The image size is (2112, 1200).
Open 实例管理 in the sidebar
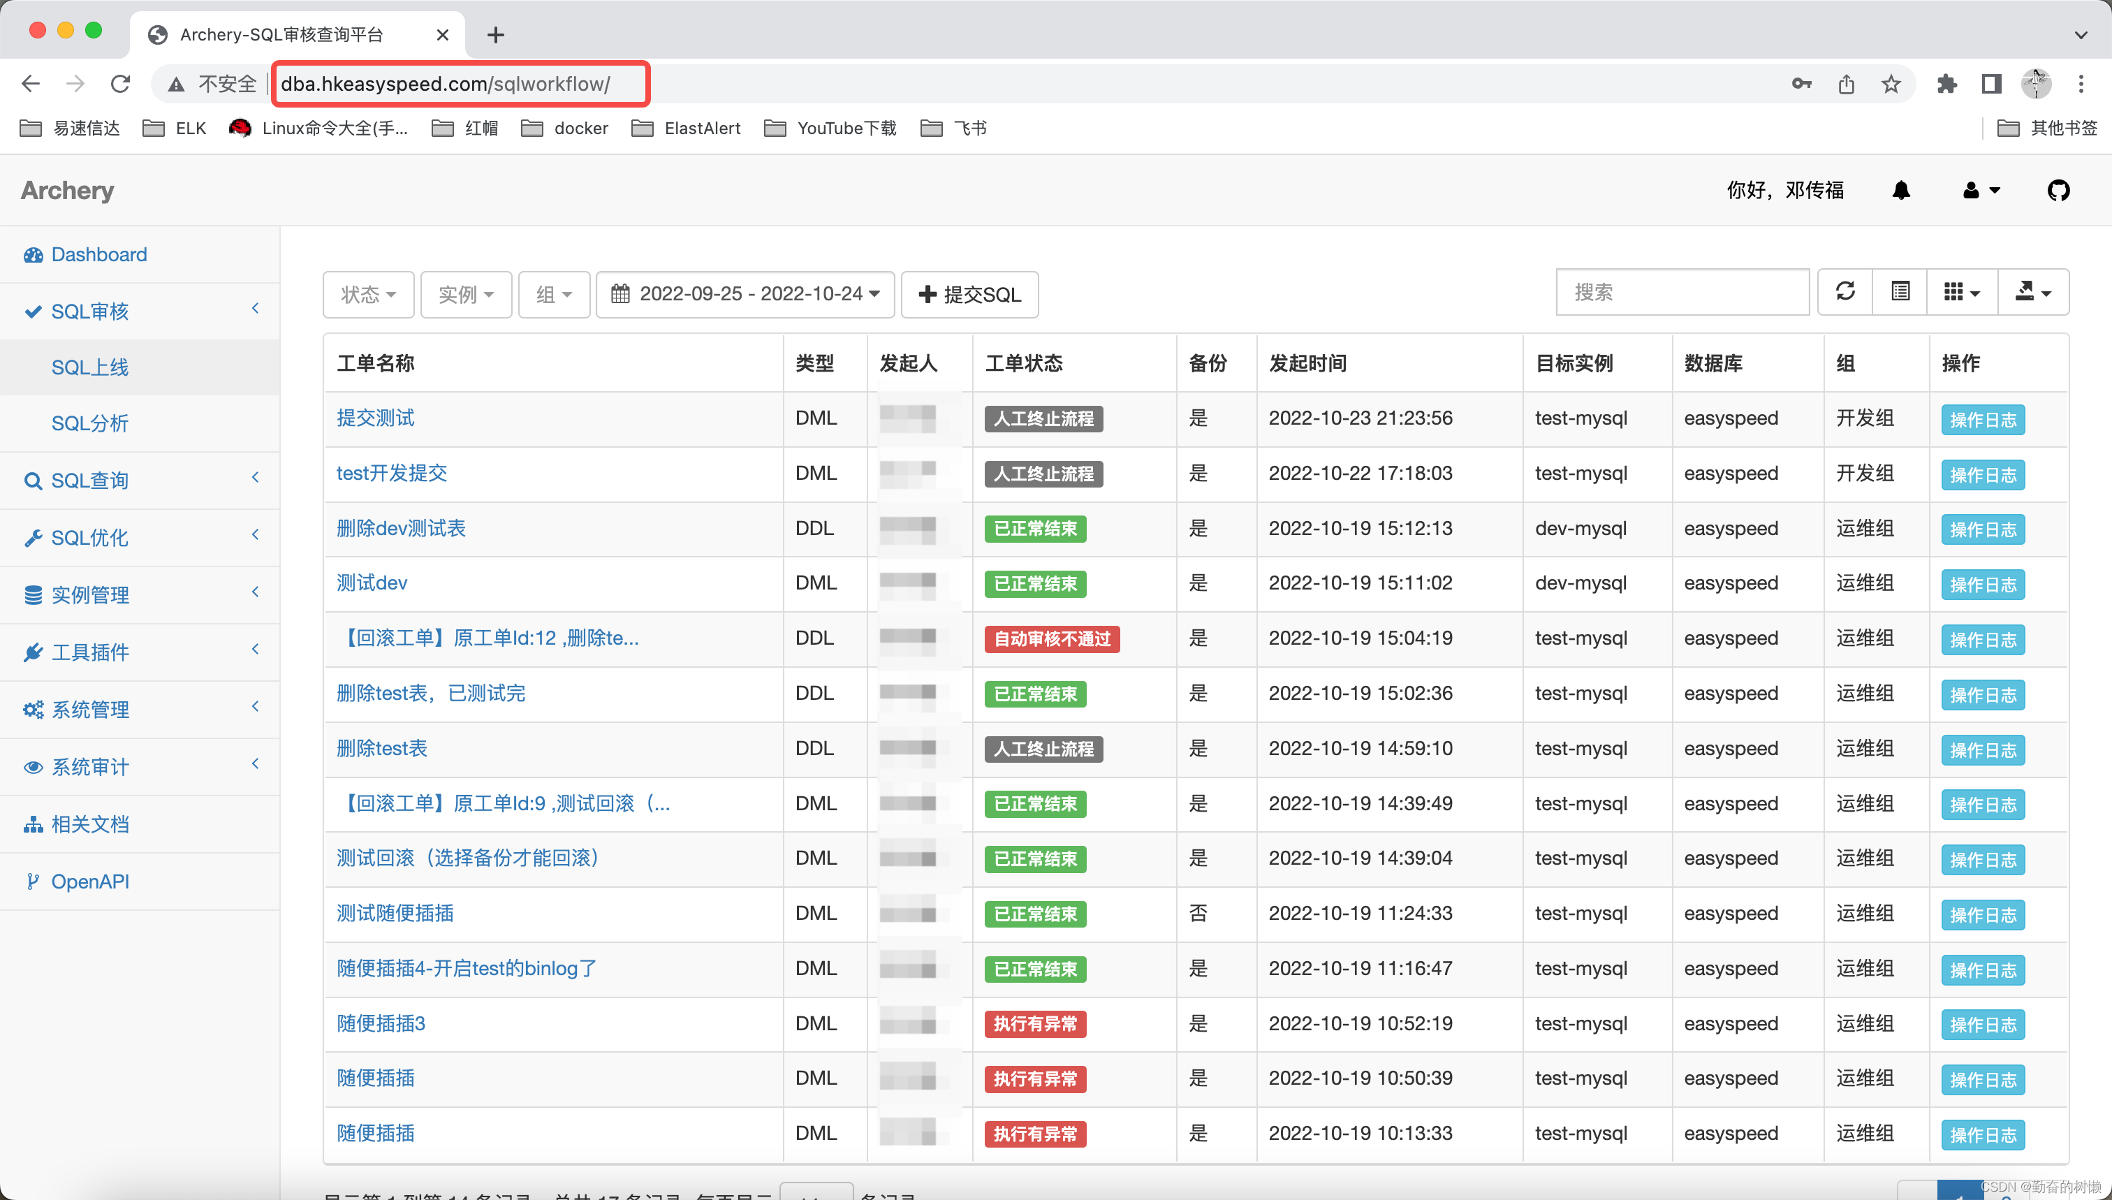90,594
